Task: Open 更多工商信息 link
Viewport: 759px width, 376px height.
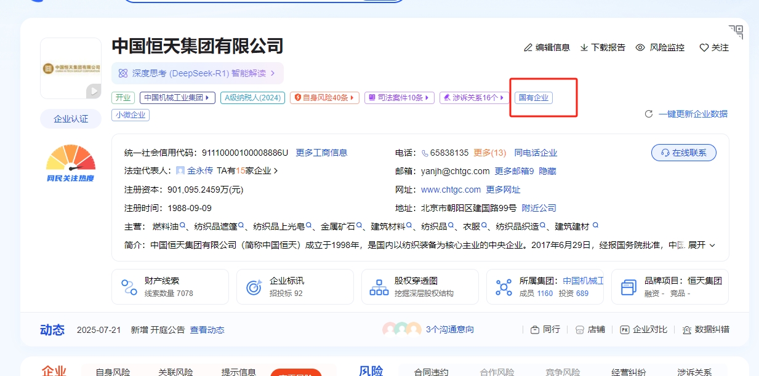Action: click(321, 153)
